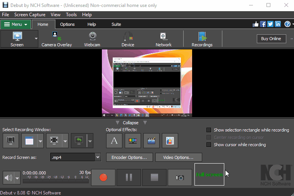294x196 pixels.
Task: Switch to the Suite tab
Action: (x=116, y=24)
